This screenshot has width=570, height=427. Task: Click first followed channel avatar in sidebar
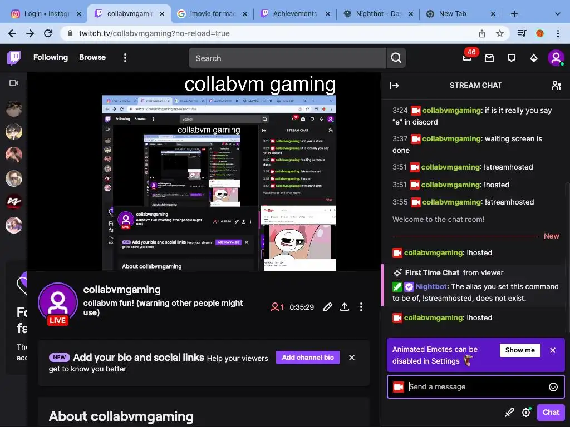click(14, 108)
